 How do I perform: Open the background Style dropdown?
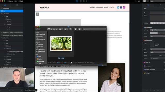pos(157,49)
